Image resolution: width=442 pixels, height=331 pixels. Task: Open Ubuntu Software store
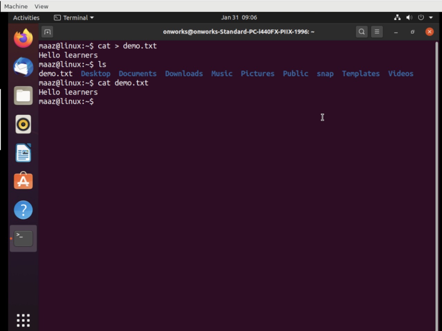click(23, 181)
